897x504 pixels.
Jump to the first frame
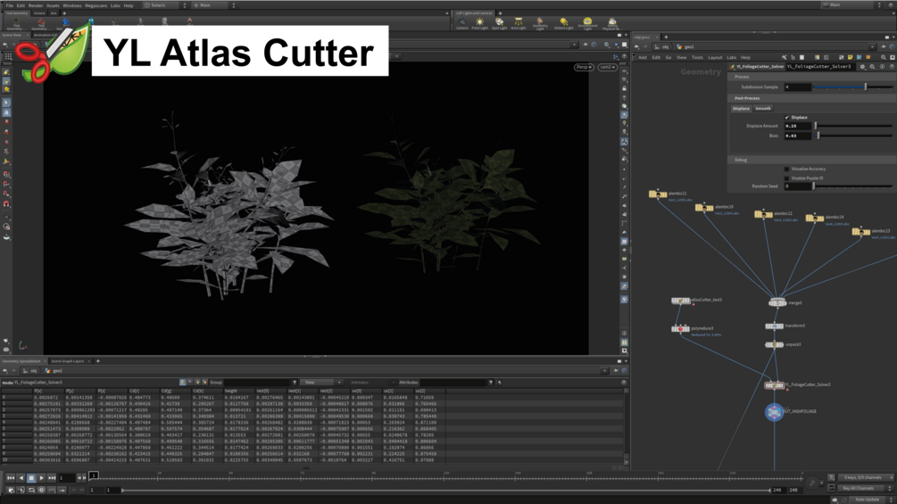tap(11, 478)
